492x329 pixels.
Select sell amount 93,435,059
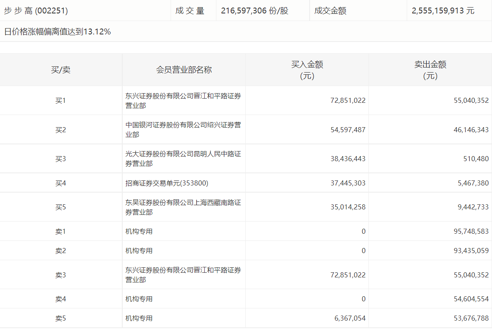click(471, 251)
